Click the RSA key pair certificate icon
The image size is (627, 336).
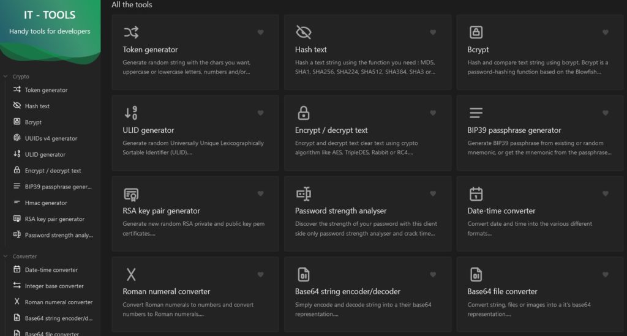pyautogui.click(x=131, y=194)
